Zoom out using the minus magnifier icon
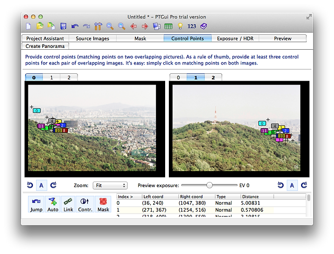This screenshot has width=334, height=254. [x=122, y=26]
